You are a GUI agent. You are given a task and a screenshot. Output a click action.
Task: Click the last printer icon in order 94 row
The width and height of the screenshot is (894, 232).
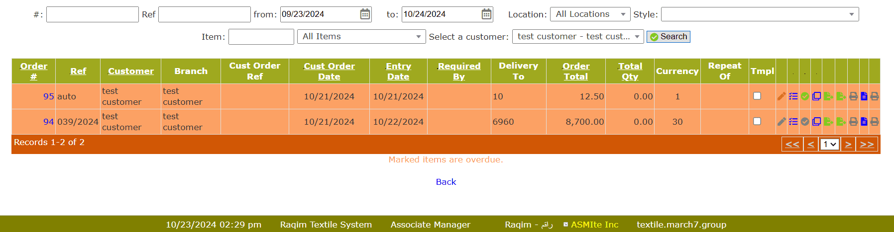875,122
